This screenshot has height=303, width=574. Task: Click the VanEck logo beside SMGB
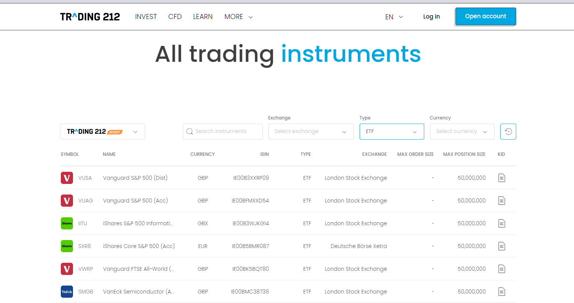pos(67,292)
